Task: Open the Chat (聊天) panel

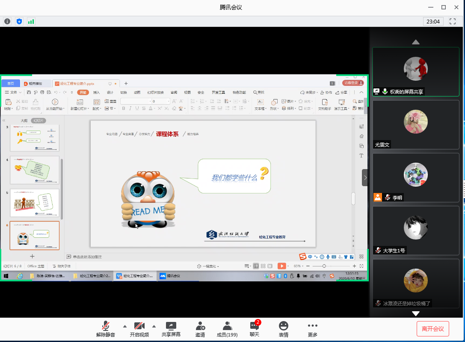Action: tap(255, 329)
